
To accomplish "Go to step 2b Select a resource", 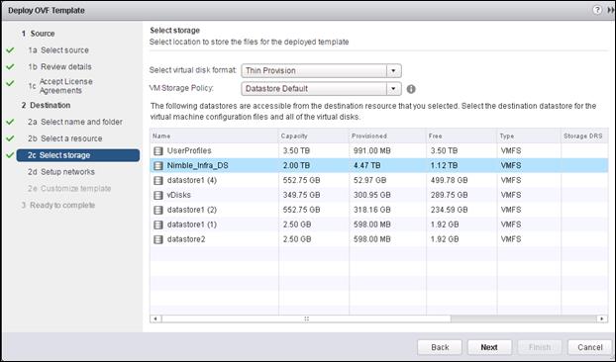I will point(64,138).
